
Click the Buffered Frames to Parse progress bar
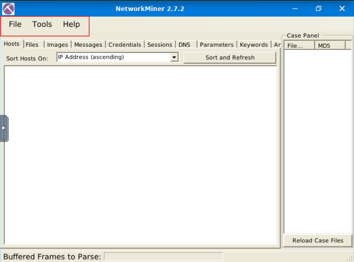pyautogui.click(x=163, y=256)
